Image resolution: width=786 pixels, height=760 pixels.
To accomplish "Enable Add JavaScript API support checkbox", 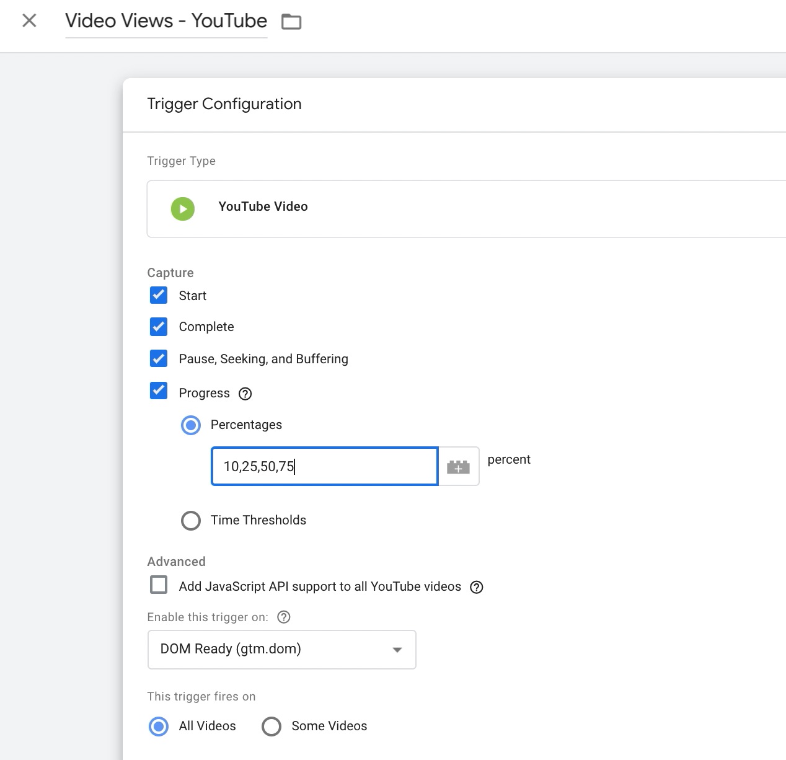I will tap(159, 585).
